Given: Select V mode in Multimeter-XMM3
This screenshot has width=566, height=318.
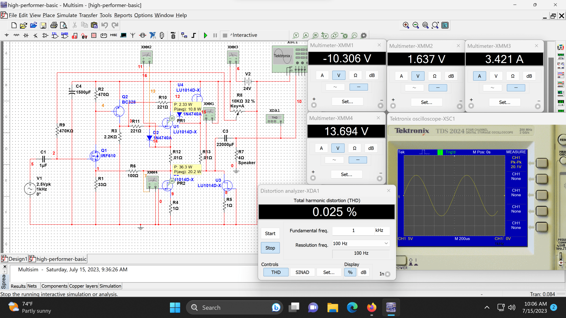Looking at the screenshot, I should (496, 76).
